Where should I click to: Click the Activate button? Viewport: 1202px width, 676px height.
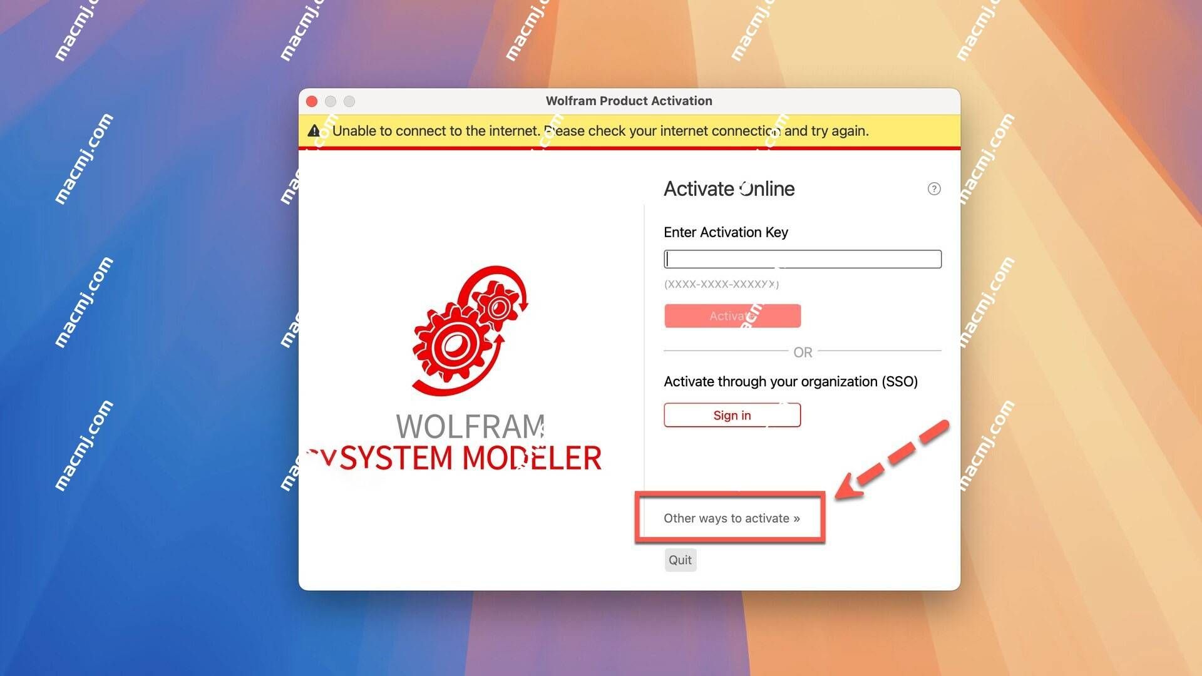[732, 315]
